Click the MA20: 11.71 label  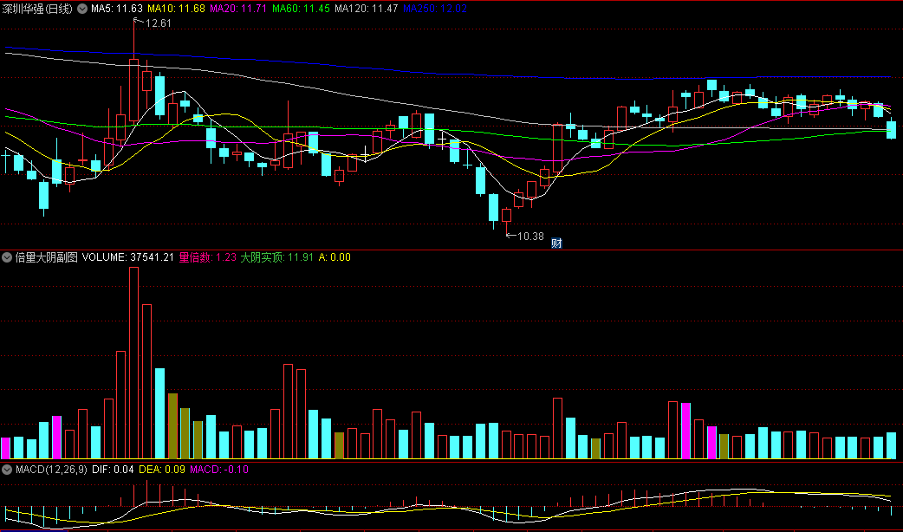[x=238, y=9]
